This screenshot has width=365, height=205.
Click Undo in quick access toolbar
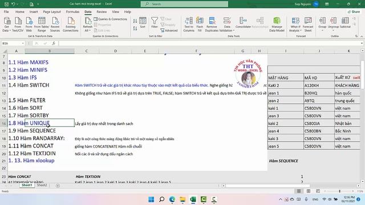[x=13, y=4]
